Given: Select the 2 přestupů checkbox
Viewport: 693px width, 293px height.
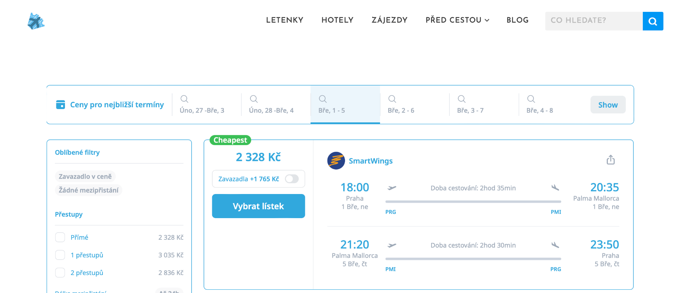Looking at the screenshot, I should [x=60, y=272].
